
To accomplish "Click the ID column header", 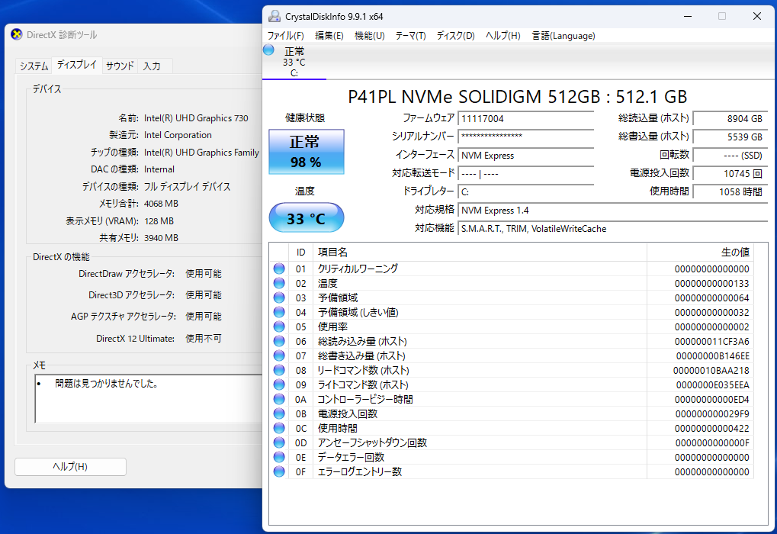I will coord(300,253).
